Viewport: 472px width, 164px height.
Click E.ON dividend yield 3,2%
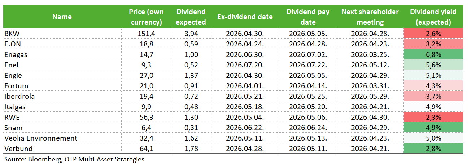coord(433,44)
